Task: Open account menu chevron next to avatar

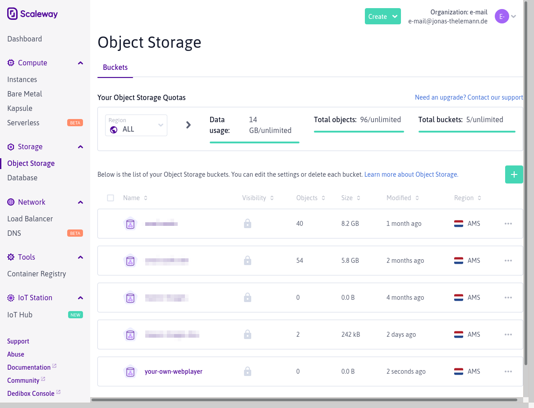Action: [514, 16]
